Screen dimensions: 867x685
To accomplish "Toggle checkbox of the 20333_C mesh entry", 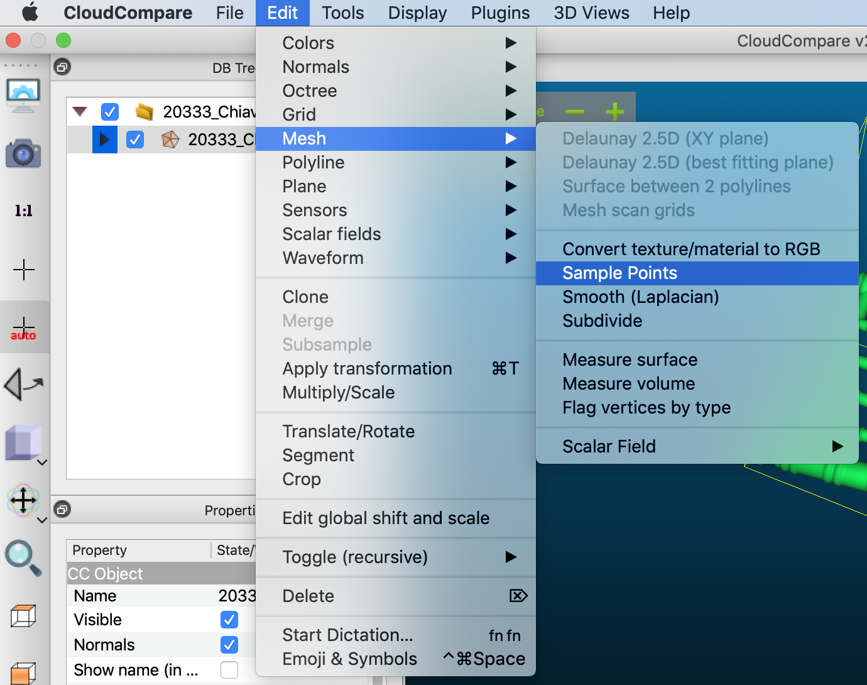I will tap(135, 140).
